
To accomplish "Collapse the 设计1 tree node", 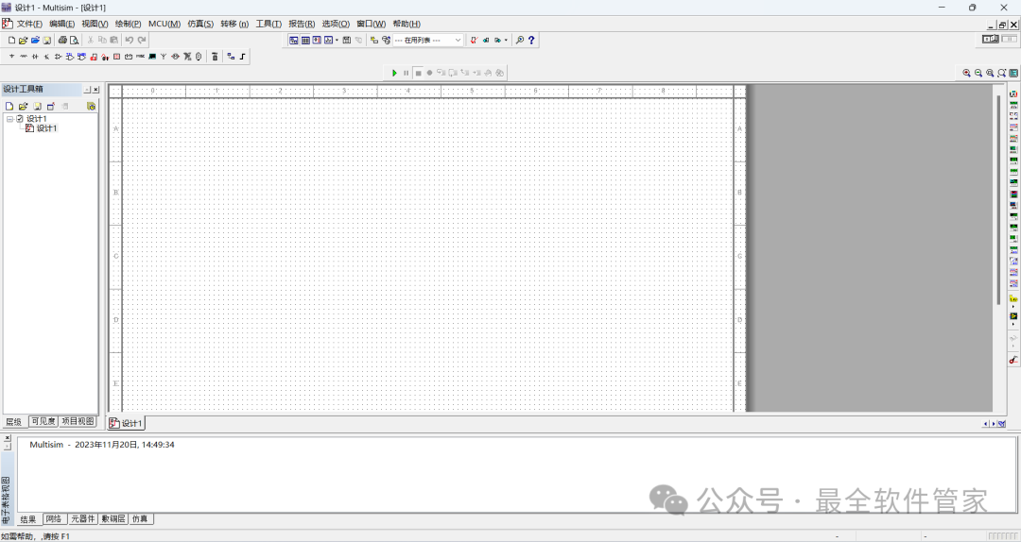I will (x=9, y=119).
